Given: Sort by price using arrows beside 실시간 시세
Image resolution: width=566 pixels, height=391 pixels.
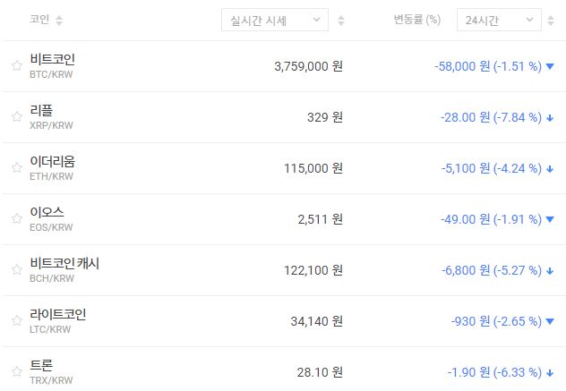Looking at the screenshot, I should pyautogui.click(x=341, y=20).
